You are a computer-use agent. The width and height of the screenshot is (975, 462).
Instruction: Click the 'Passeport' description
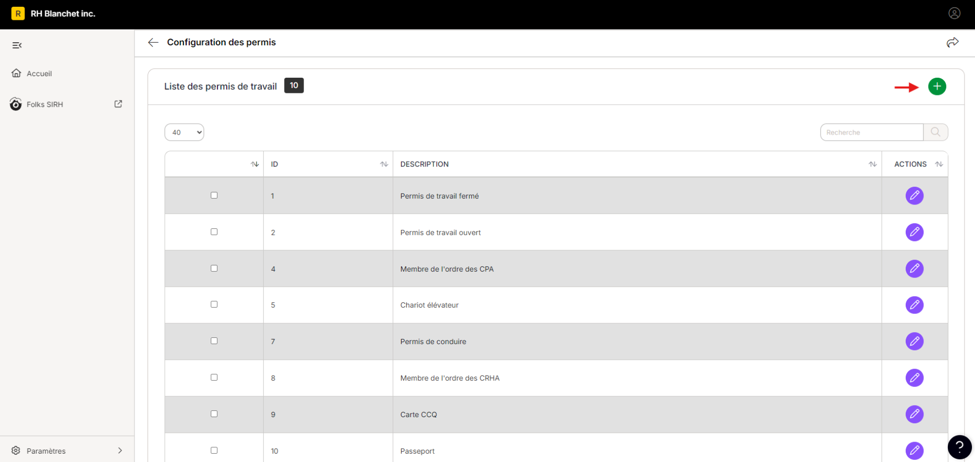[418, 451]
